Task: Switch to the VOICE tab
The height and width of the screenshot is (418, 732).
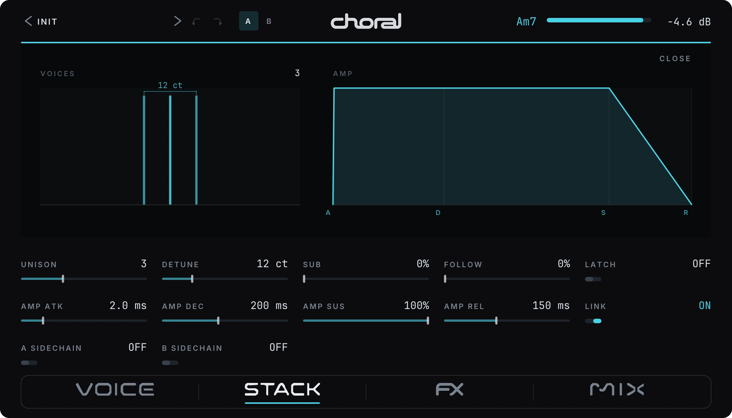Action: (115, 390)
